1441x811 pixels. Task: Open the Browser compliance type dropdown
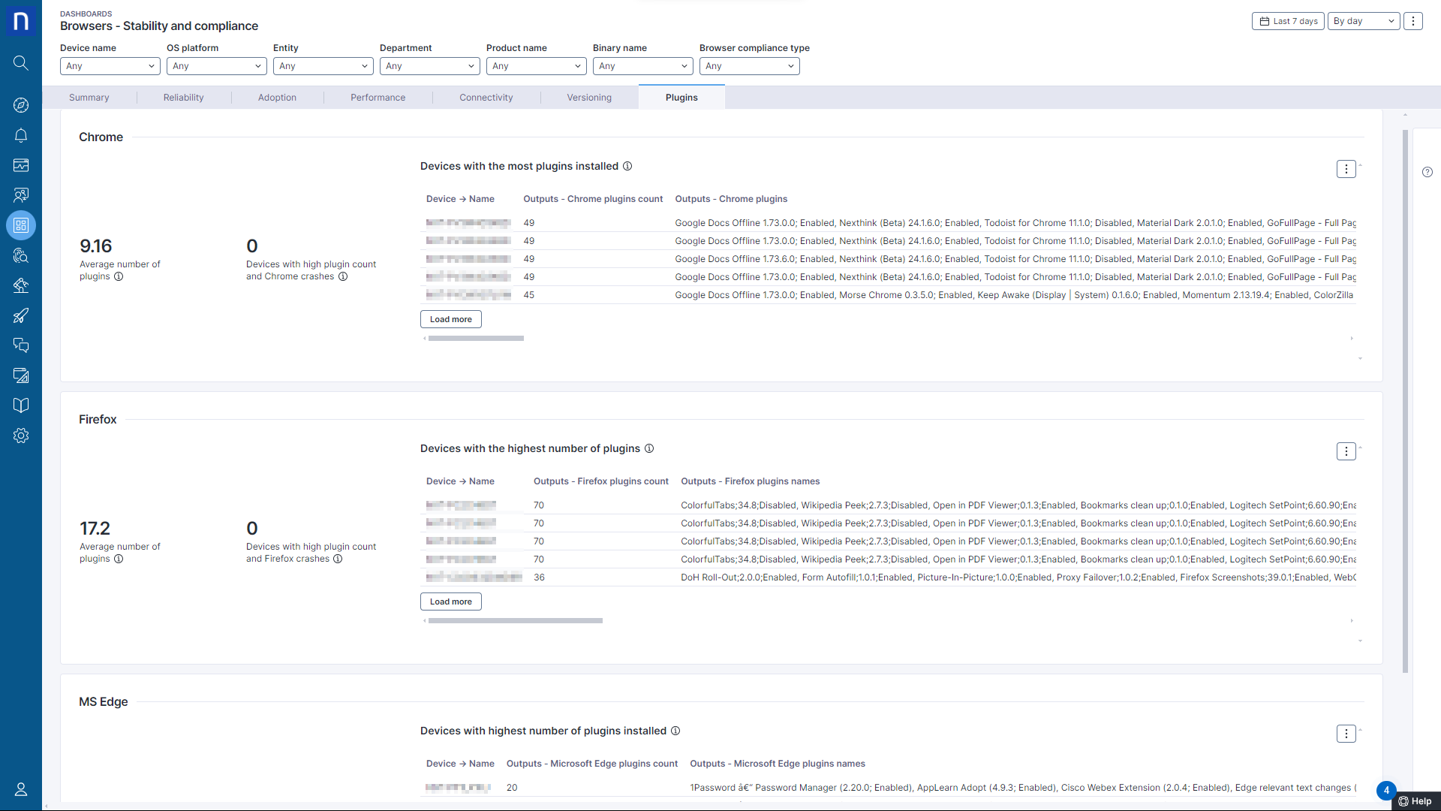750,66
